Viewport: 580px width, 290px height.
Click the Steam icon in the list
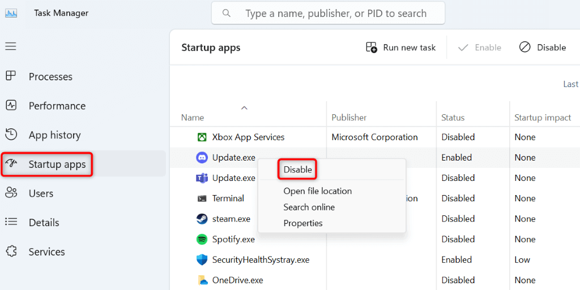tap(202, 219)
